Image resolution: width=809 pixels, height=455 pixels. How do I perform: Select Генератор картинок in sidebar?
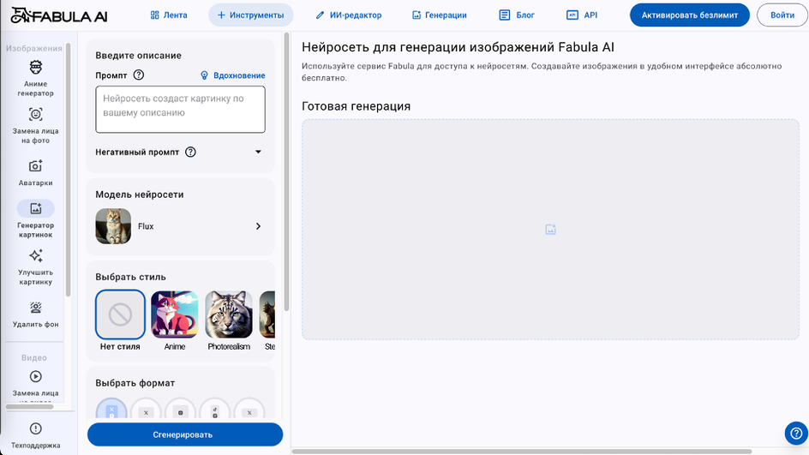click(x=35, y=219)
